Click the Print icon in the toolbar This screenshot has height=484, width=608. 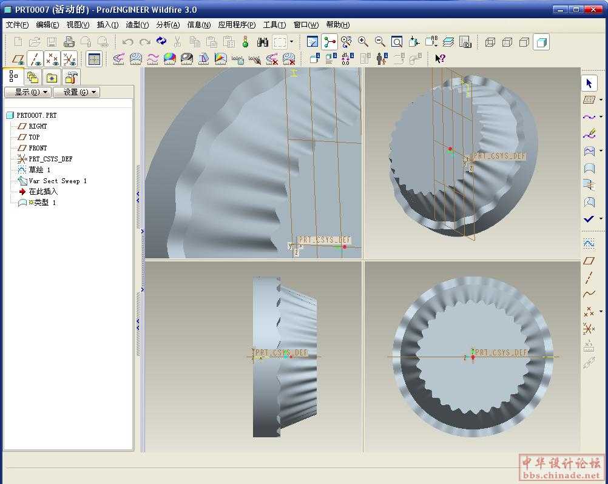coord(69,42)
